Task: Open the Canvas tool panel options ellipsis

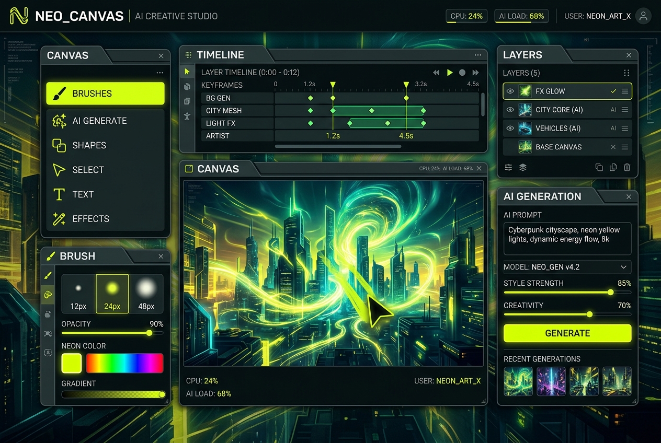Action: [159, 73]
